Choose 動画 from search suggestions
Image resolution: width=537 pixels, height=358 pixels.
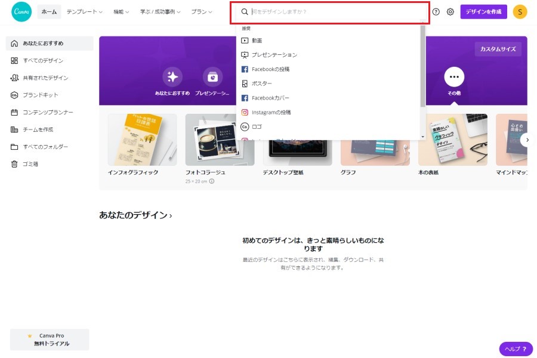257,41
